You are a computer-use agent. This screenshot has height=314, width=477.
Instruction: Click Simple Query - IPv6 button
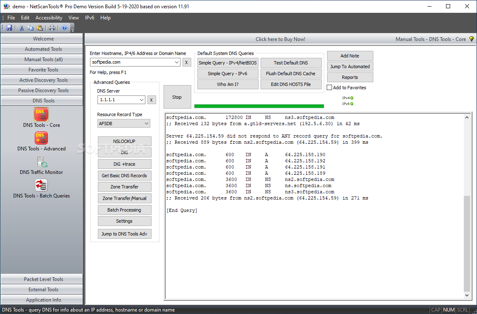[x=228, y=74]
